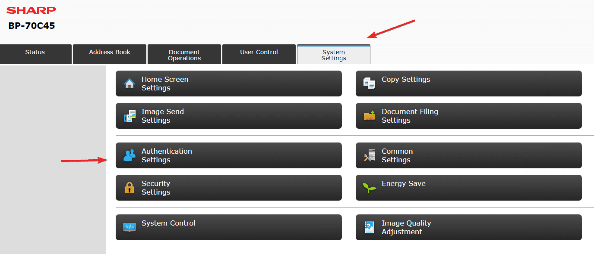This screenshot has height=254, width=594.
Task: Go to Document Operations tab
Action: 184,54
